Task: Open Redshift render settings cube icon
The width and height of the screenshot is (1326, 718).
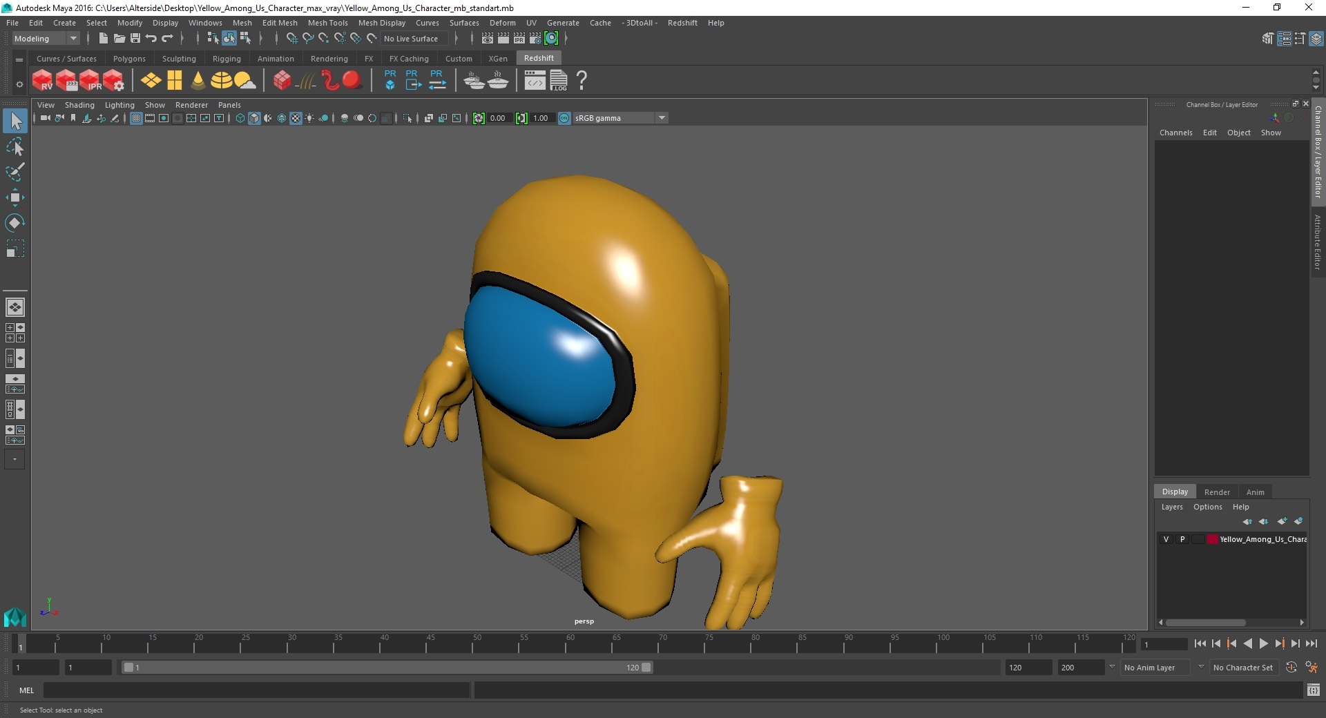Action: tap(113, 81)
